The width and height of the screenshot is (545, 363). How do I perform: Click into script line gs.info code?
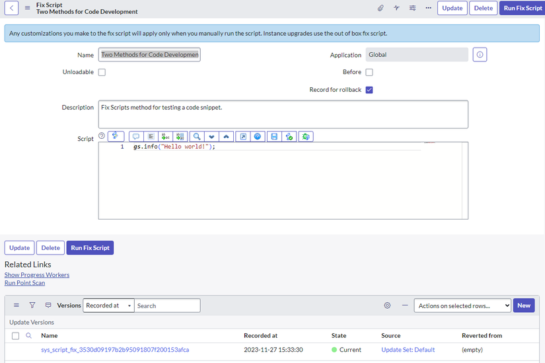(x=174, y=147)
